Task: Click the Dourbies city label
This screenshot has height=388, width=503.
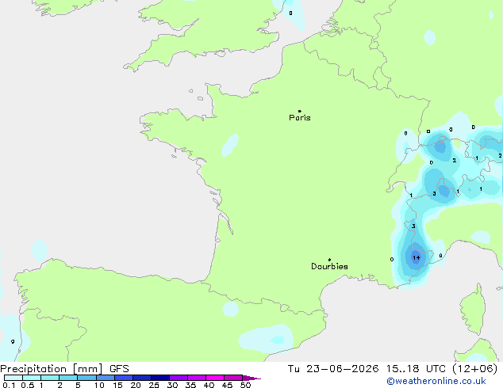Action: click(329, 266)
